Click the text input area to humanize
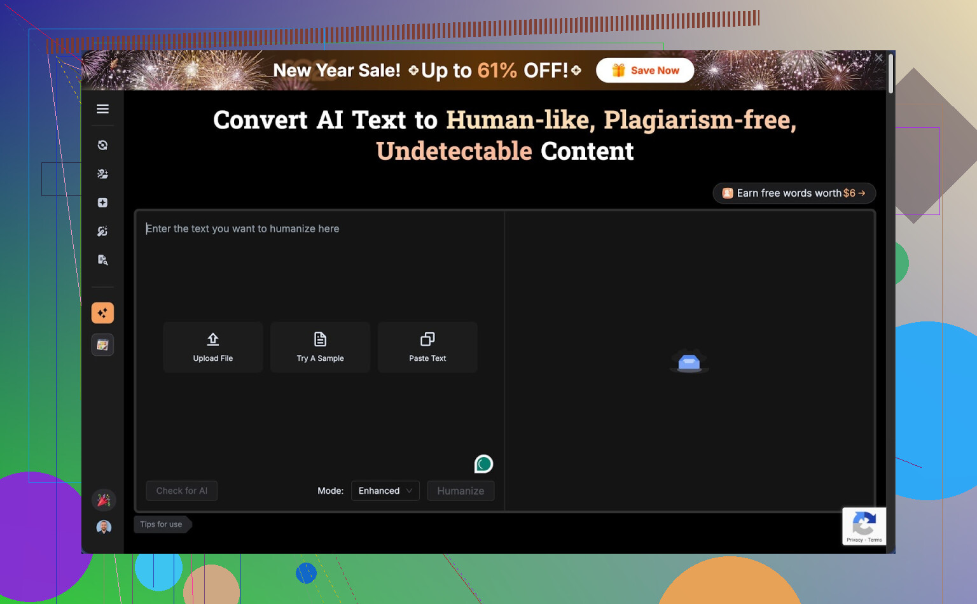This screenshot has width=977, height=604. tap(318, 267)
